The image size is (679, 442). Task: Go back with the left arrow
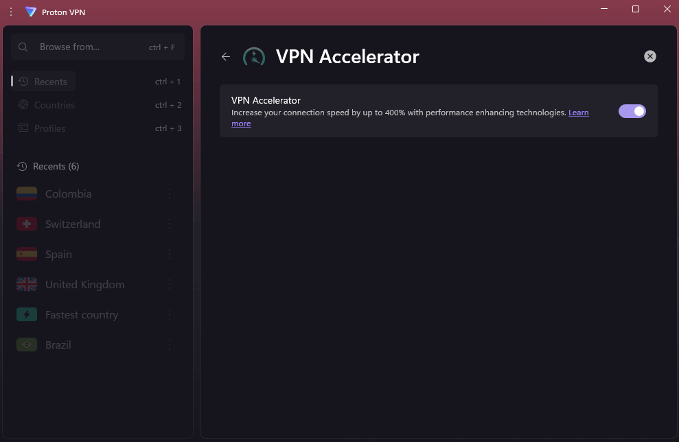(x=226, y=57)
